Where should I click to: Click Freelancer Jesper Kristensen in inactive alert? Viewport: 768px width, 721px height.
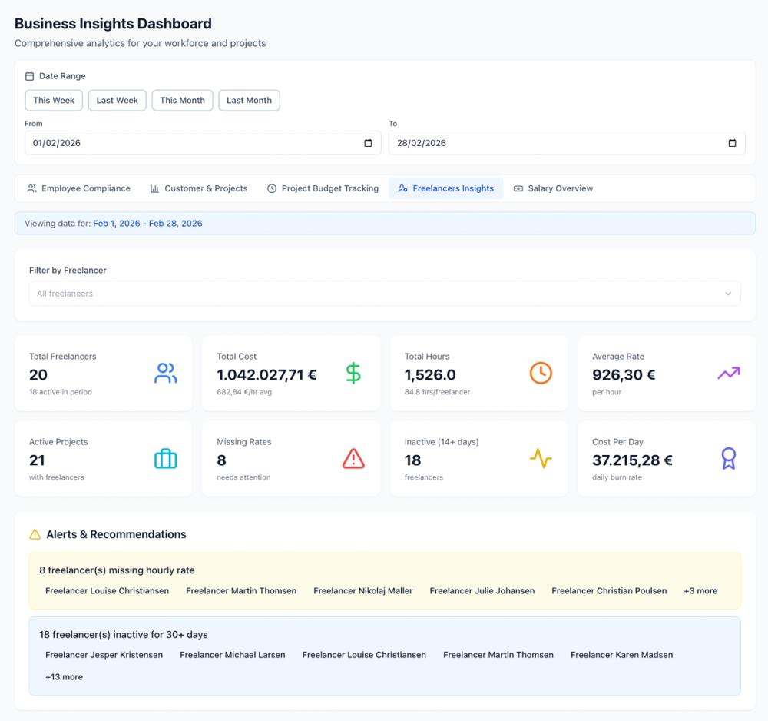pos(104,655)
